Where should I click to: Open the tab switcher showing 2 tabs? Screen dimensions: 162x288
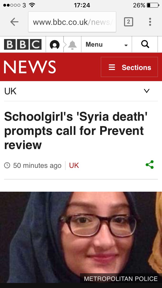click(x=128, y=22)
